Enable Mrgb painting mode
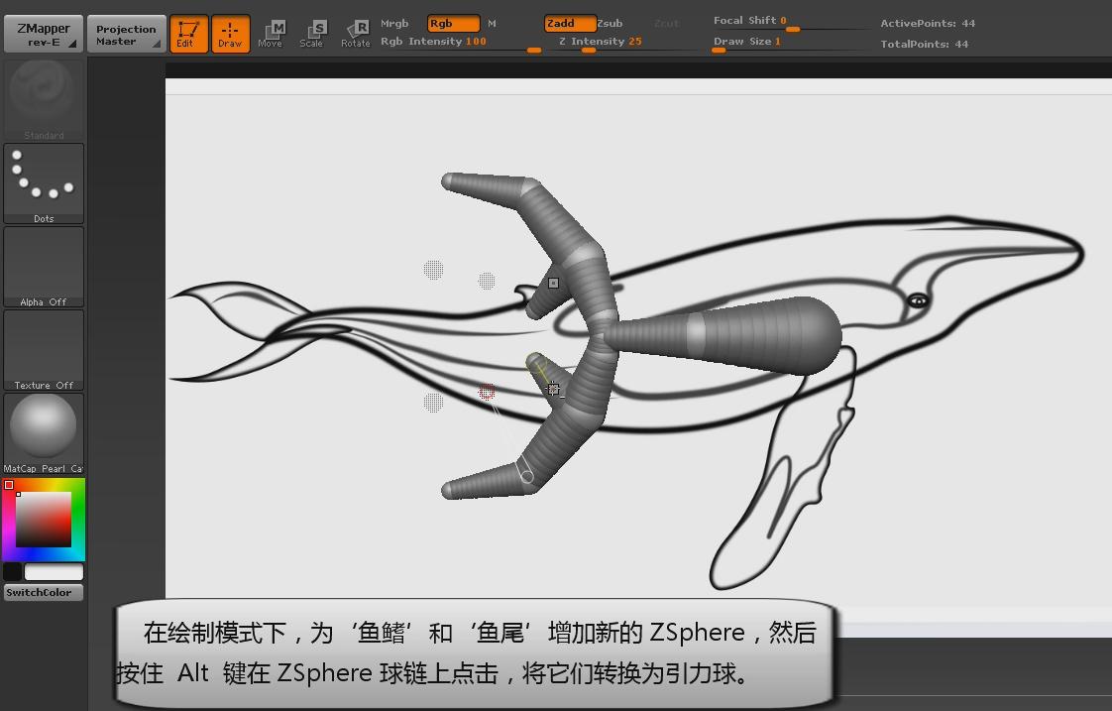 [394, 24]
